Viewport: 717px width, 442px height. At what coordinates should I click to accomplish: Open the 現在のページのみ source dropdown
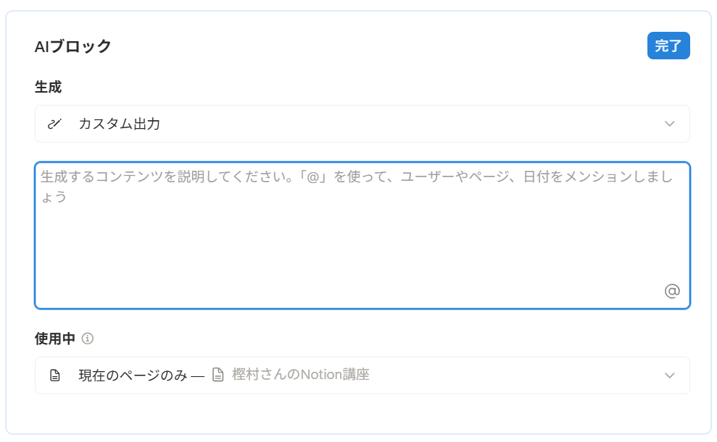[362, 375]
